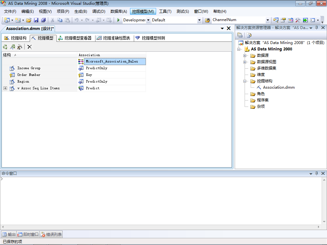Image resolution: width=327 pixels, height=245 pixels.
Task: Open the Toolbox wrench icon
Action: point(298,20)
